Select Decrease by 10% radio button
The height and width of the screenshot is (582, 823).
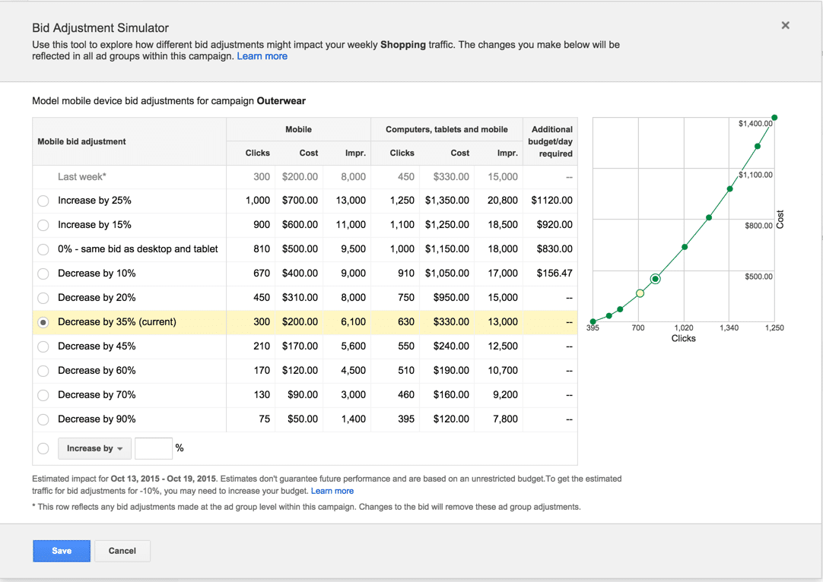point(43,274)
